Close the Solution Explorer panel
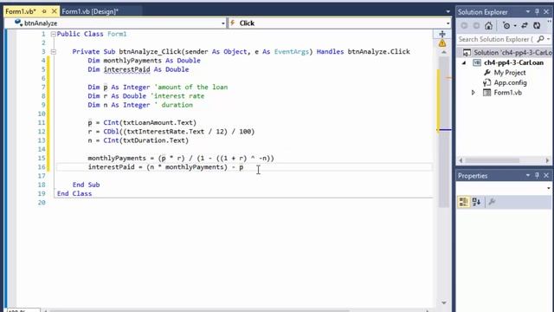 (x=546, y=11)
